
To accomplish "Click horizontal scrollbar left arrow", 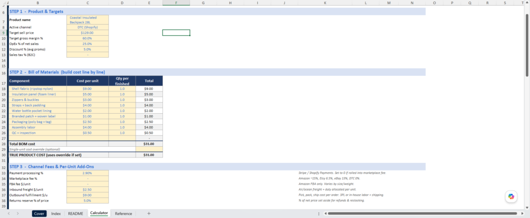I will pos(325,214).
